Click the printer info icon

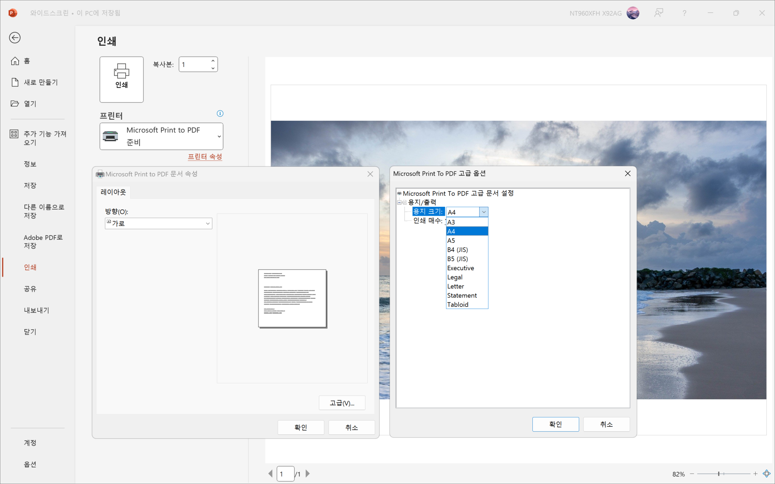(220, 113)
